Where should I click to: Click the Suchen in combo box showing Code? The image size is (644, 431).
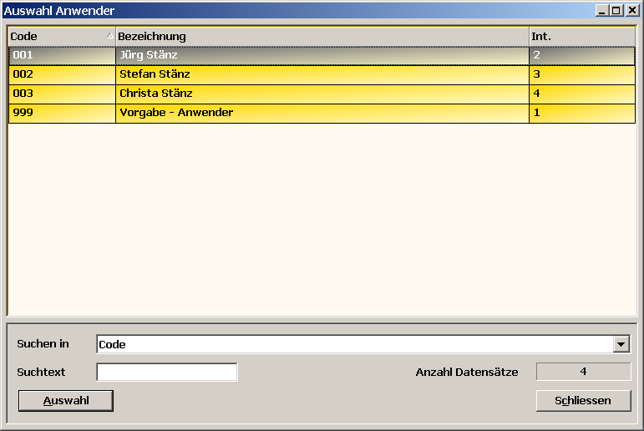[354, 344]
